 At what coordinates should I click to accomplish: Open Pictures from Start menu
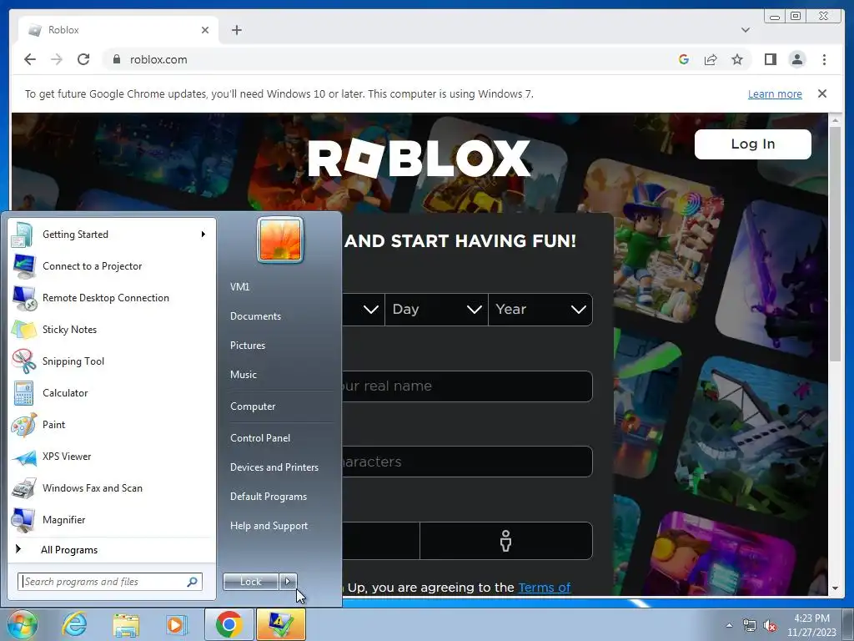pos(248,346)
